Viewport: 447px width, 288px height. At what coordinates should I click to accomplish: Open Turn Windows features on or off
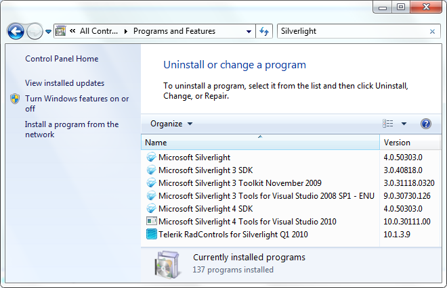point(77,103)
